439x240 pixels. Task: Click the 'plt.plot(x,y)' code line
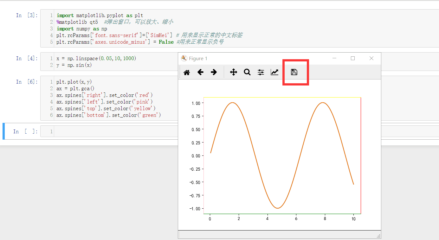pos(74,82)
